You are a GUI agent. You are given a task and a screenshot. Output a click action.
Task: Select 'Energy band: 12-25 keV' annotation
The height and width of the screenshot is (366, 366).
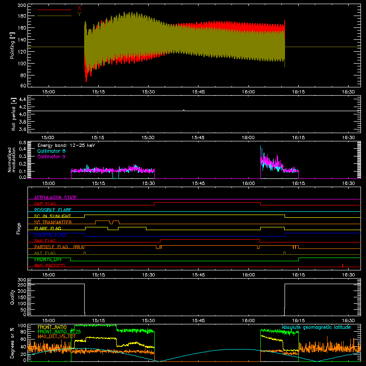[x=66, y=145]
